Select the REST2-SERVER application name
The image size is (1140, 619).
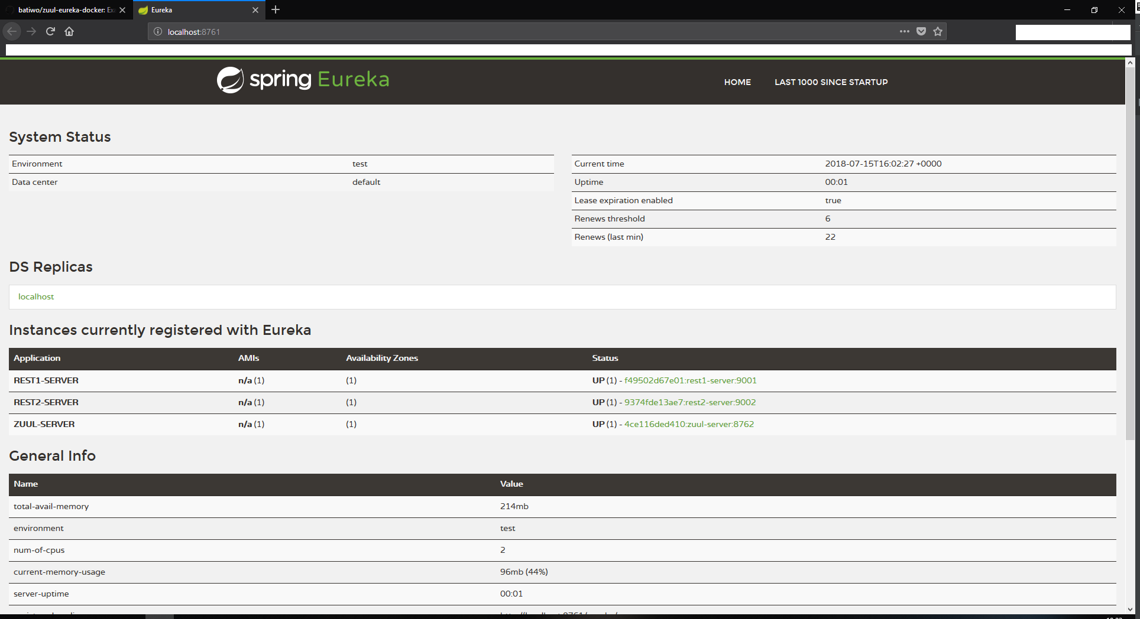(x=46, y=402)
